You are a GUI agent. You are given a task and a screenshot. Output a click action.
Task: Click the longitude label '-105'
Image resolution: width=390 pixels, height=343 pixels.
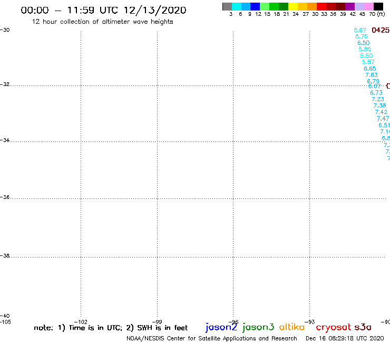[x=5, y=322]
